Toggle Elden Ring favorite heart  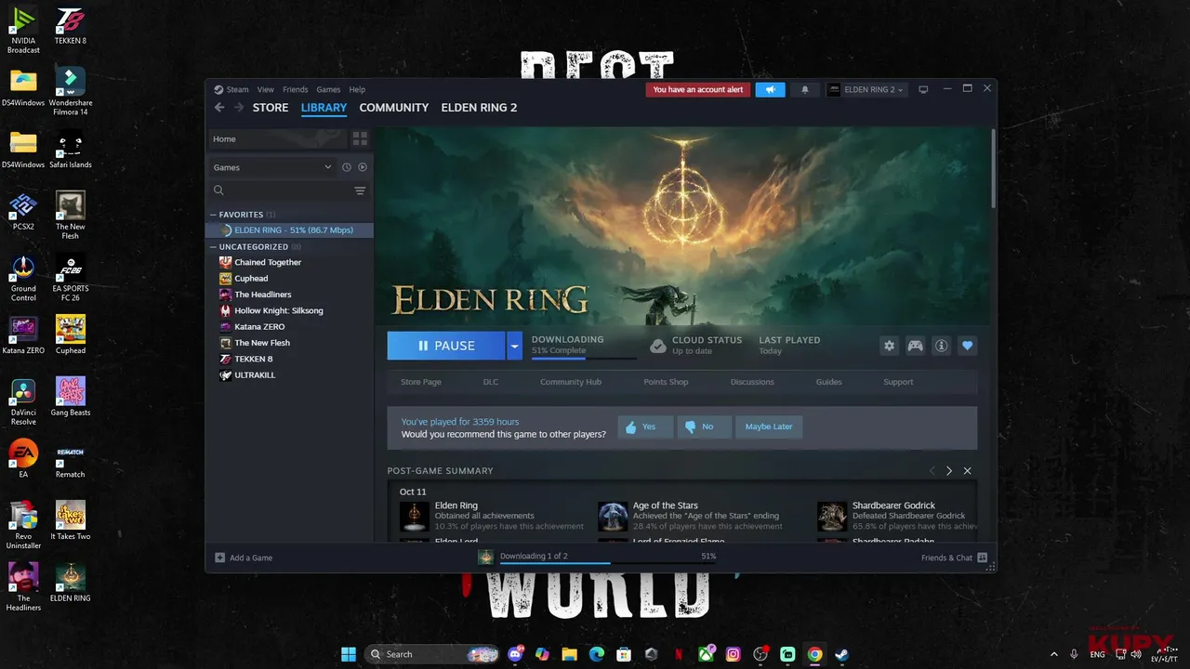click(x=967, y=346)
